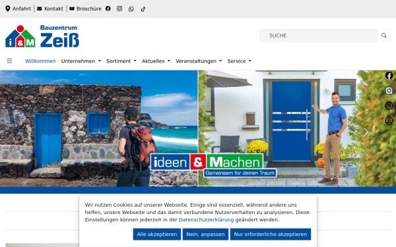Click the ideen & Machen banner logo

click(213, 165)
